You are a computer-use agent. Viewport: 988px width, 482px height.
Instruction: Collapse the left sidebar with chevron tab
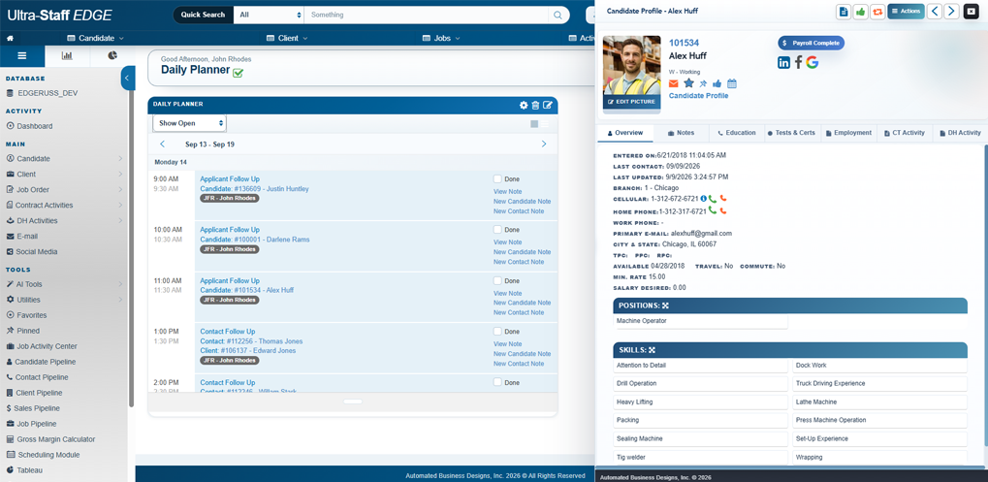[127, 78]
